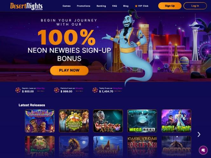Click the VIP Club star icon

136,6
